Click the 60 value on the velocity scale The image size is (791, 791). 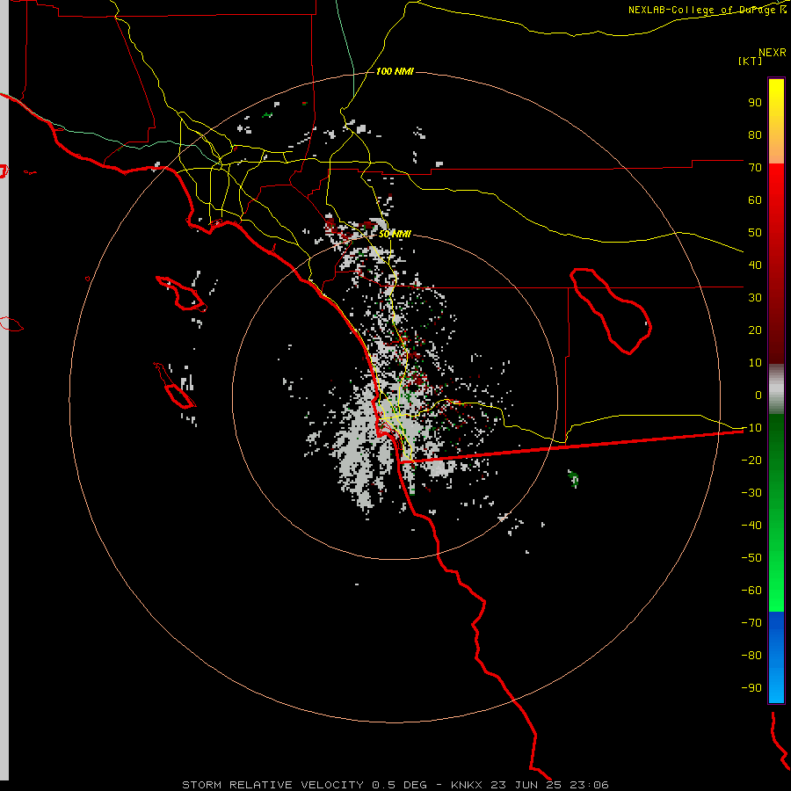755,200
